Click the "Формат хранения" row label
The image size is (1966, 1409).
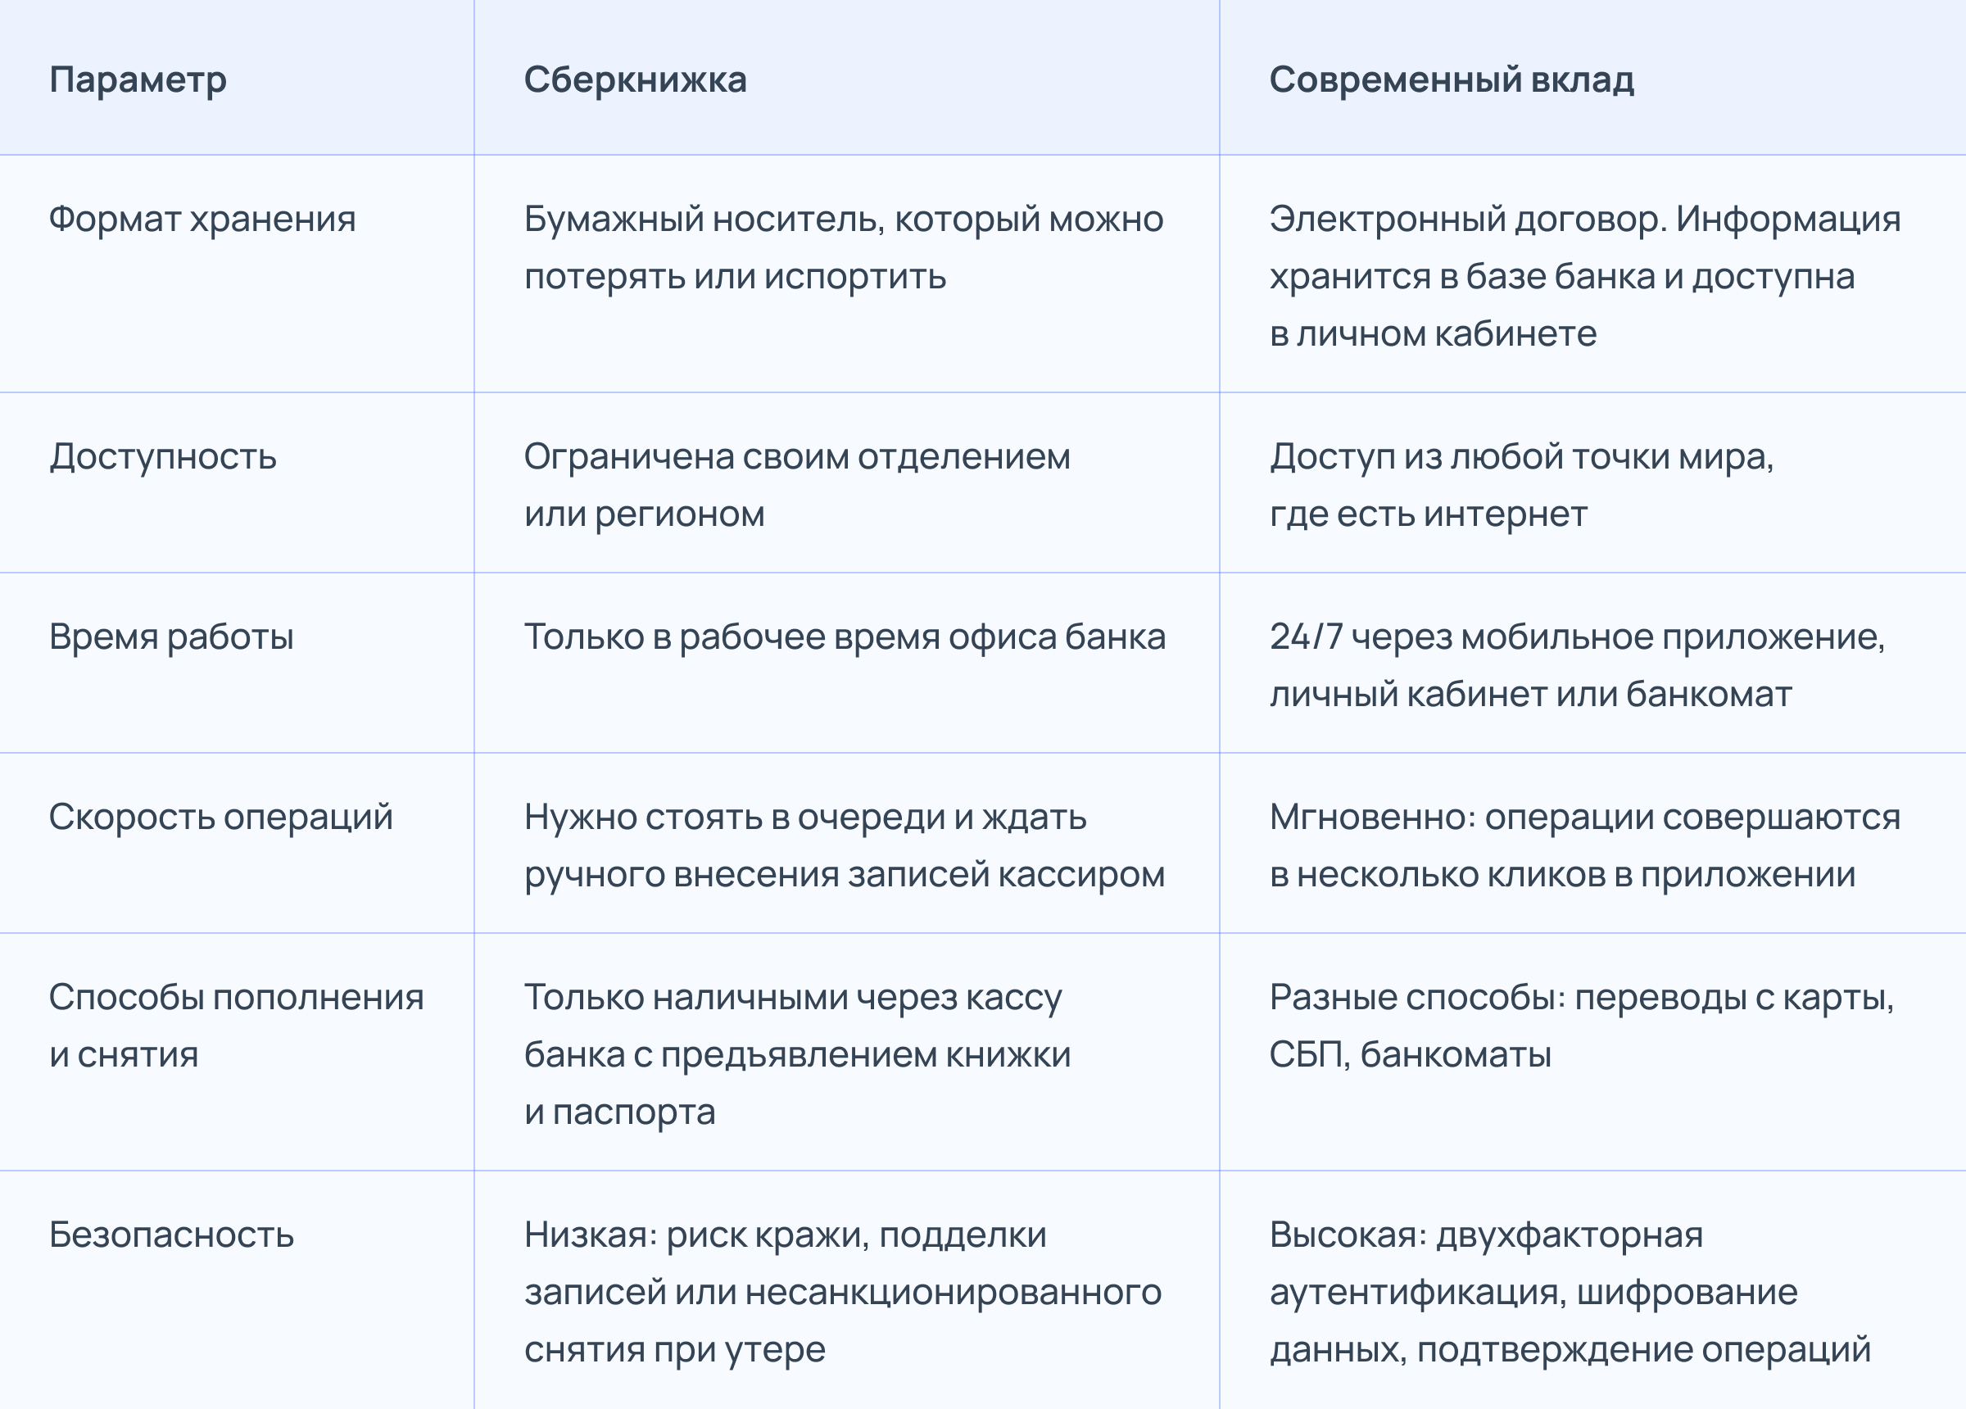[202, 220]
